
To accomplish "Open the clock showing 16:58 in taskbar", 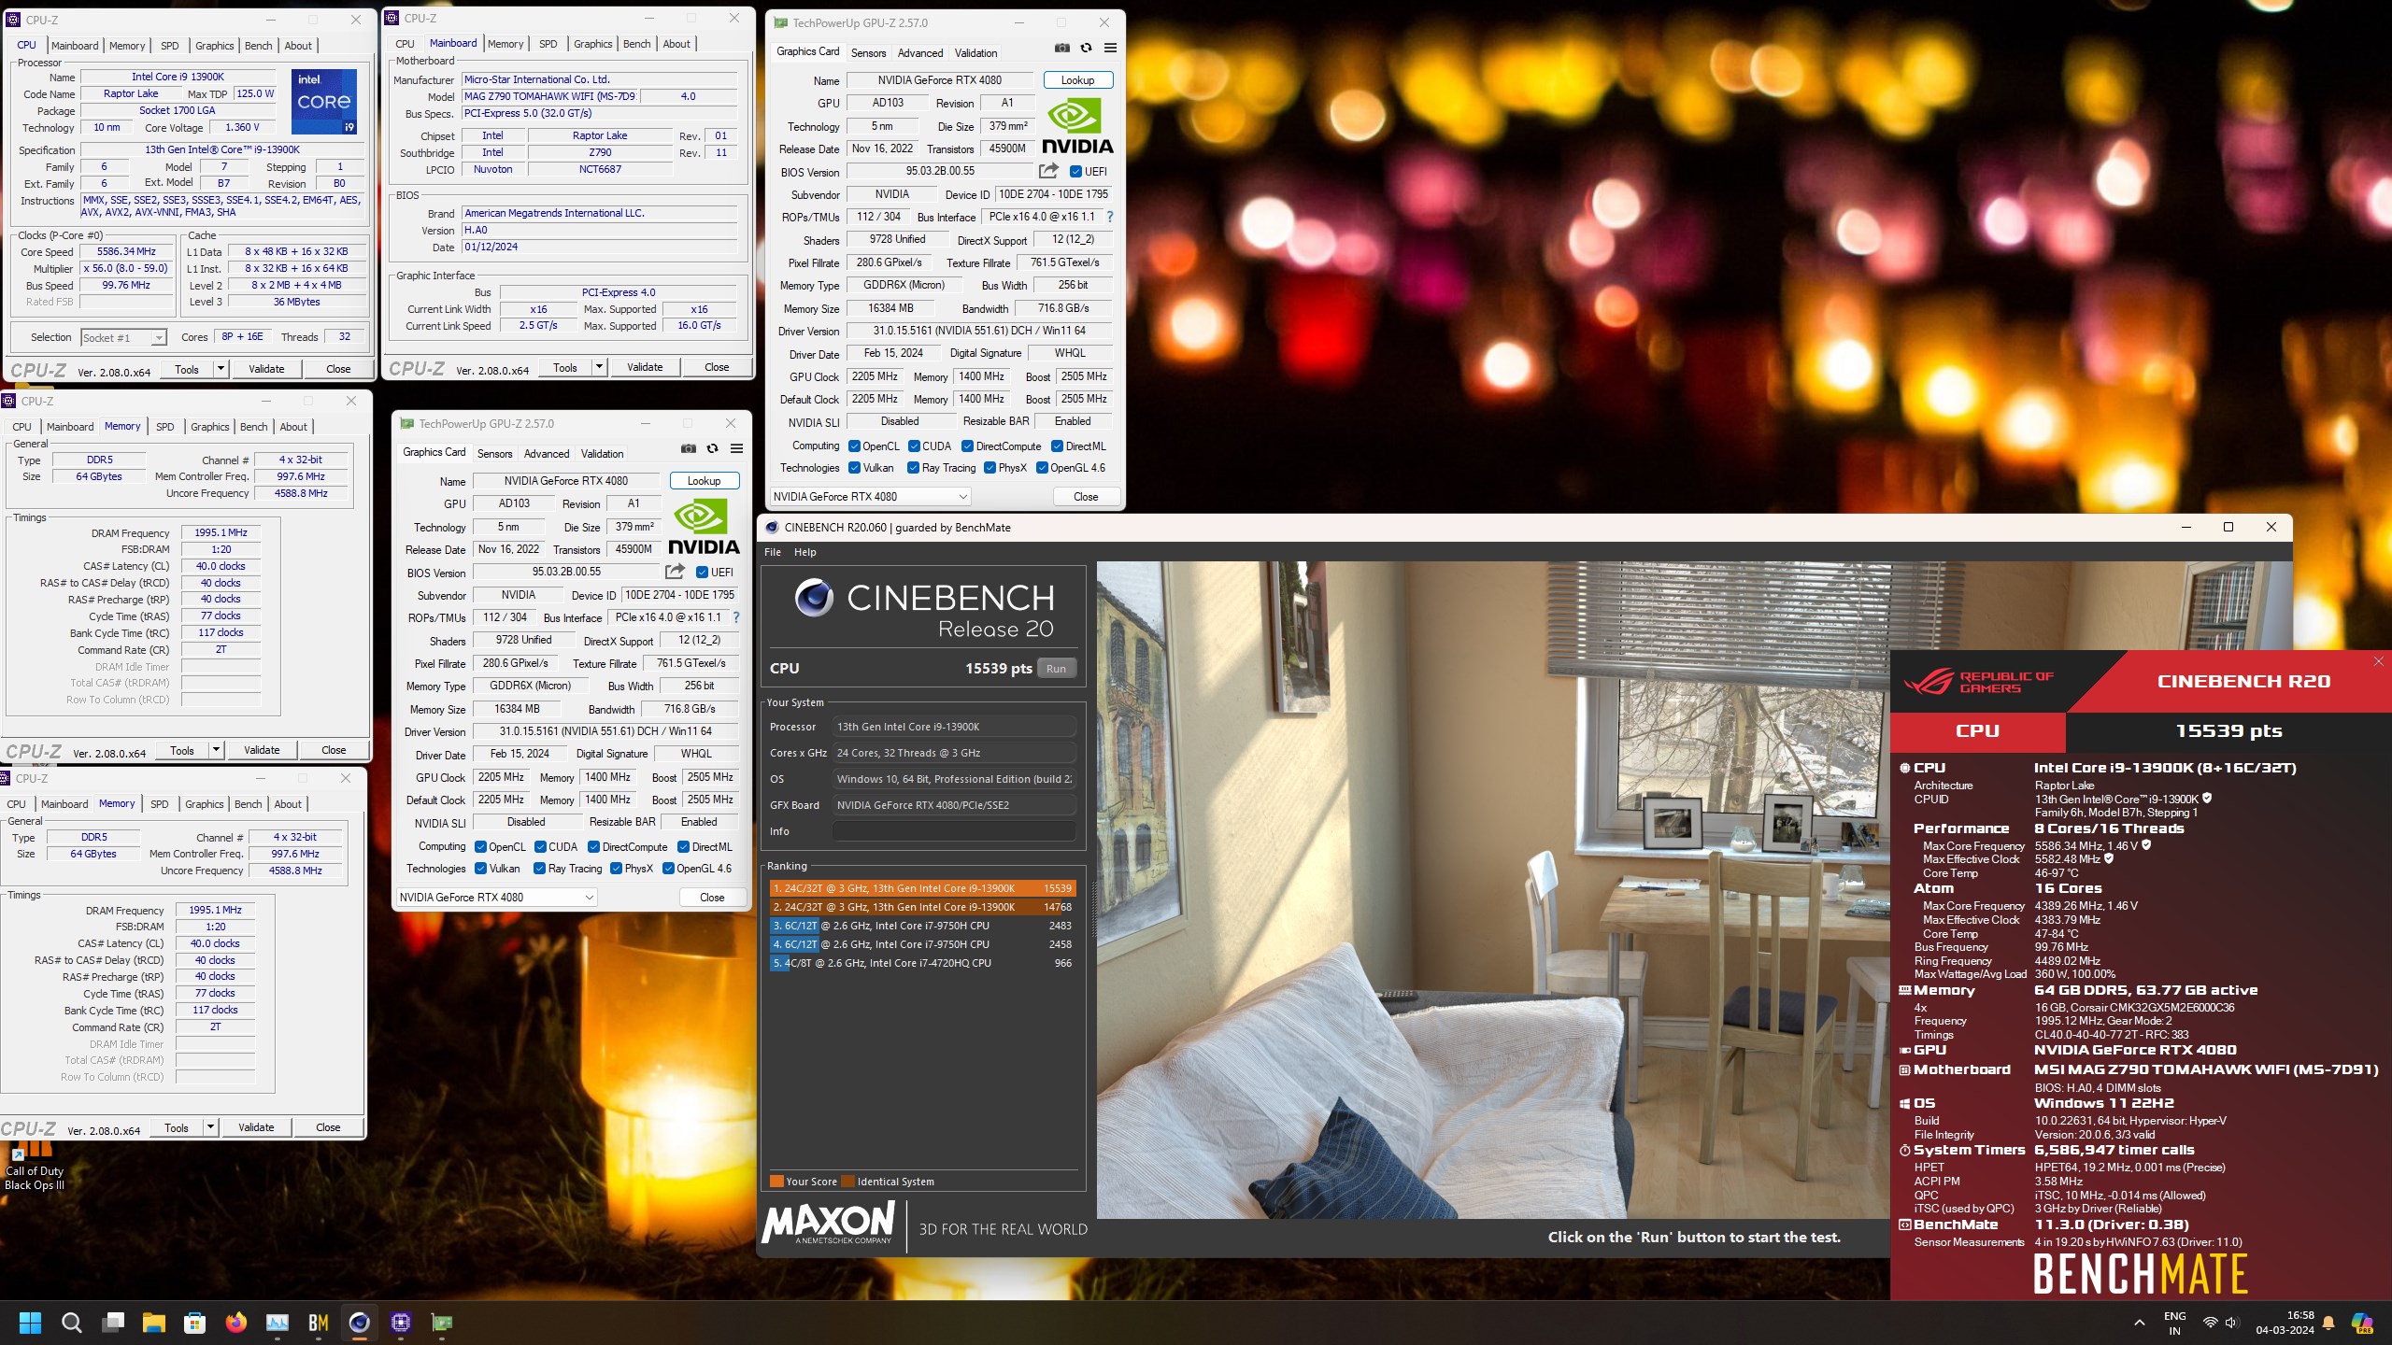I will coord(2284,1323).
